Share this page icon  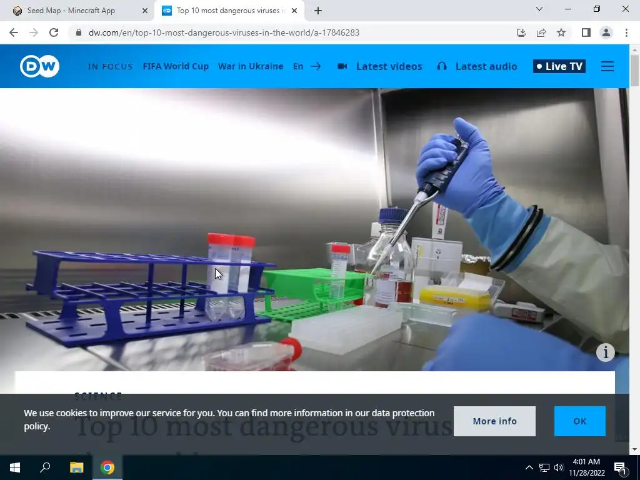541,32
